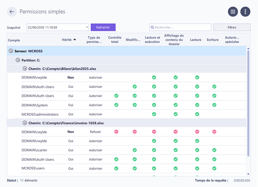Collapse the Serveur: MCROSS group
This screenshot has height=187, width=258.
point(11,51)
